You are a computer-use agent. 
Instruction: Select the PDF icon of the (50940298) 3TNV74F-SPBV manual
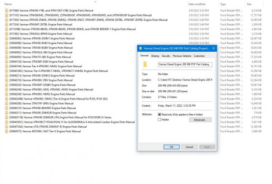coord(7,104)
